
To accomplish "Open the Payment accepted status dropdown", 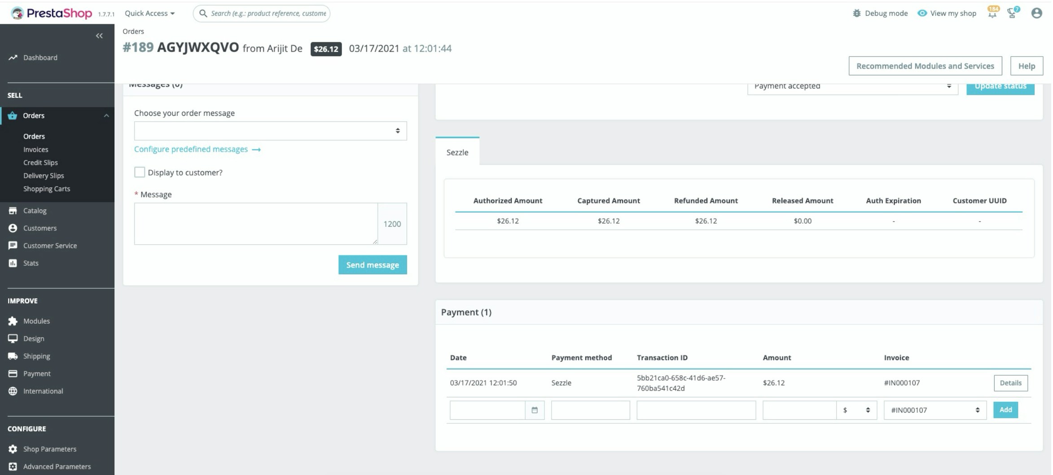I will tap(852, 86).
